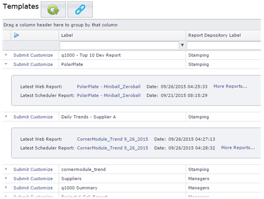Click the blue play arrow column header
Viewport: 264px width, 199px height.
[16, 35]
